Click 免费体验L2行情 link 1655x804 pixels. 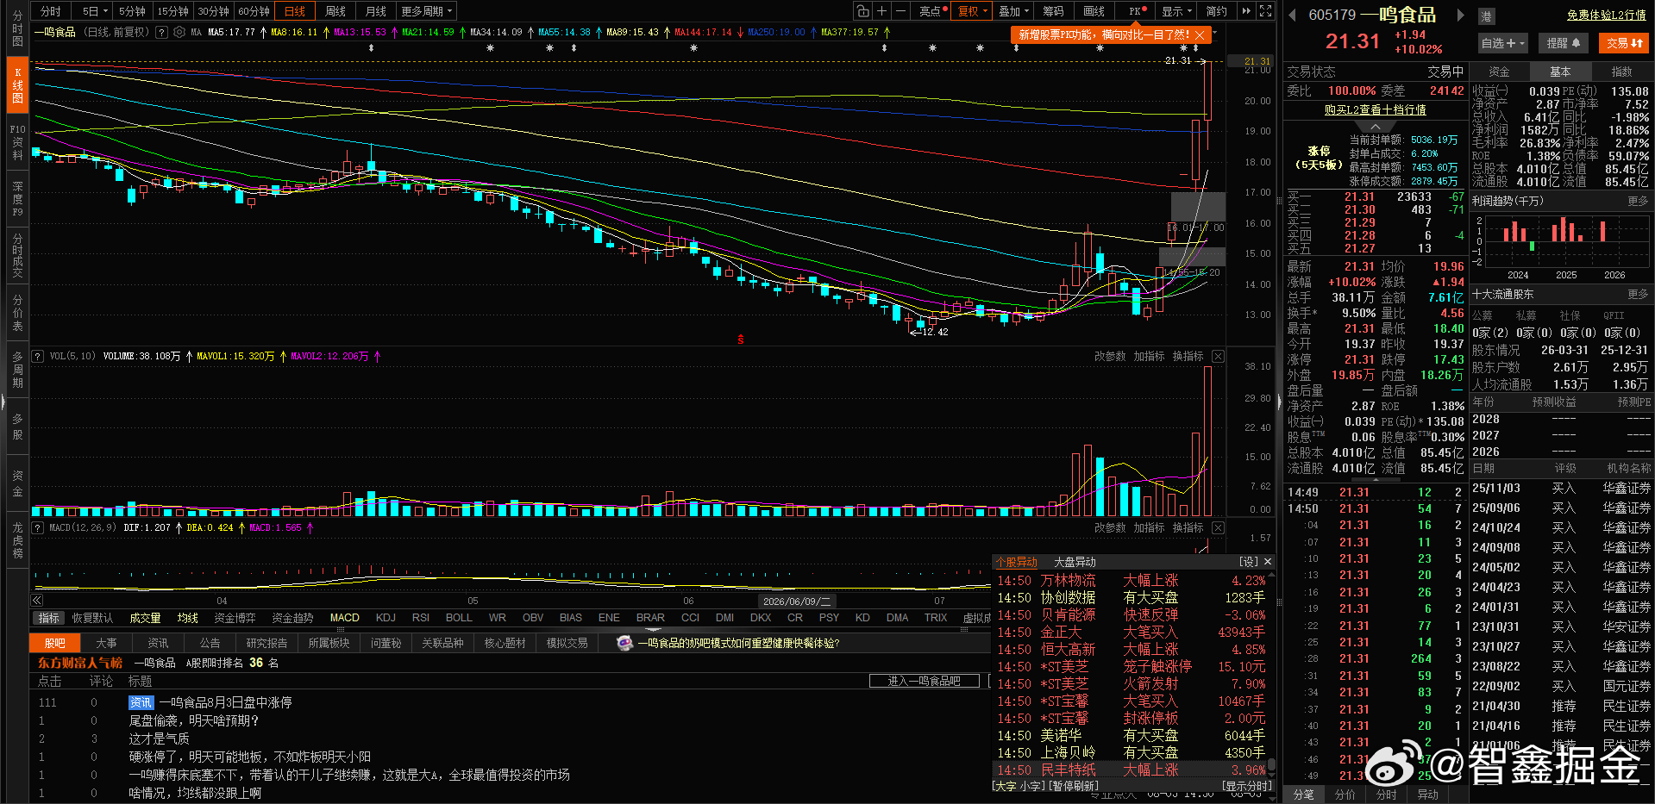click(x=1607, y=15)
